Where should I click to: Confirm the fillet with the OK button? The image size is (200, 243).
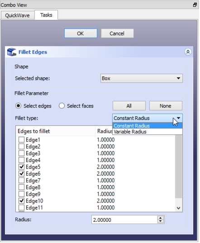pyautogui.click(x=81, y=33)
